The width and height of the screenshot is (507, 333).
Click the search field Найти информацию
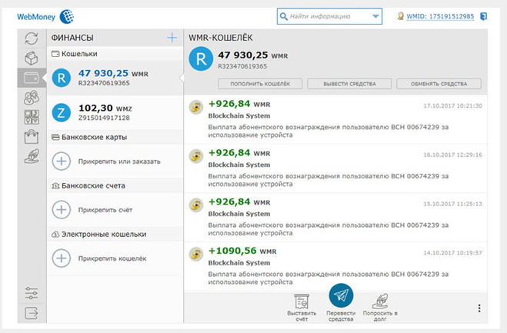[x=329, y=16]
